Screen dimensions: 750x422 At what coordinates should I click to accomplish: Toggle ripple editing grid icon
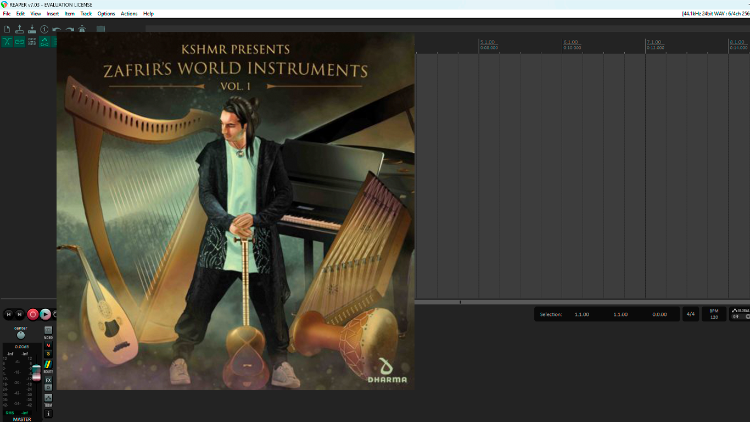tap(32, 42)
